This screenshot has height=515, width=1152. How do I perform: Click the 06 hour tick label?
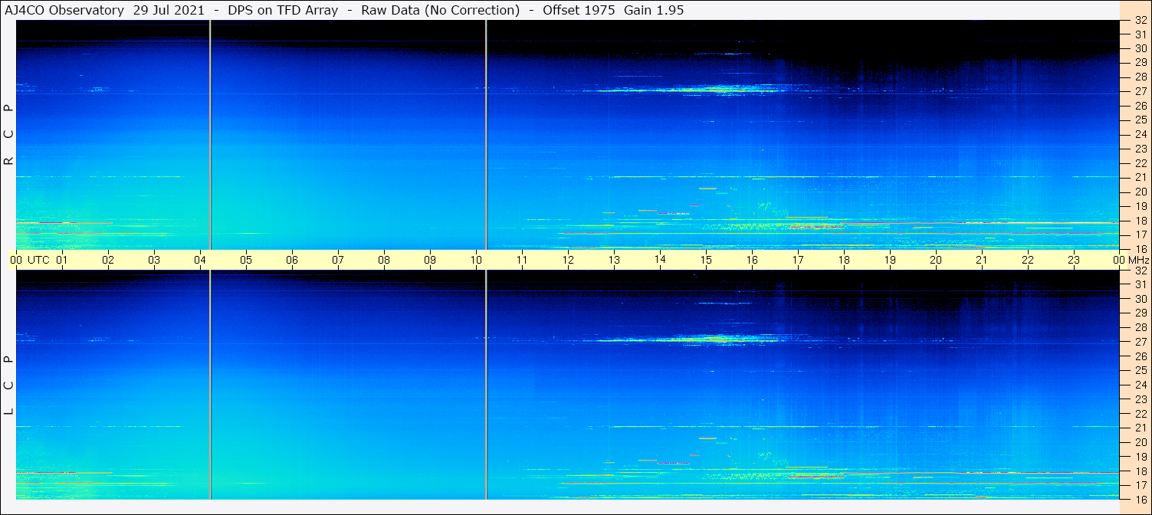[x=292, y=260]
